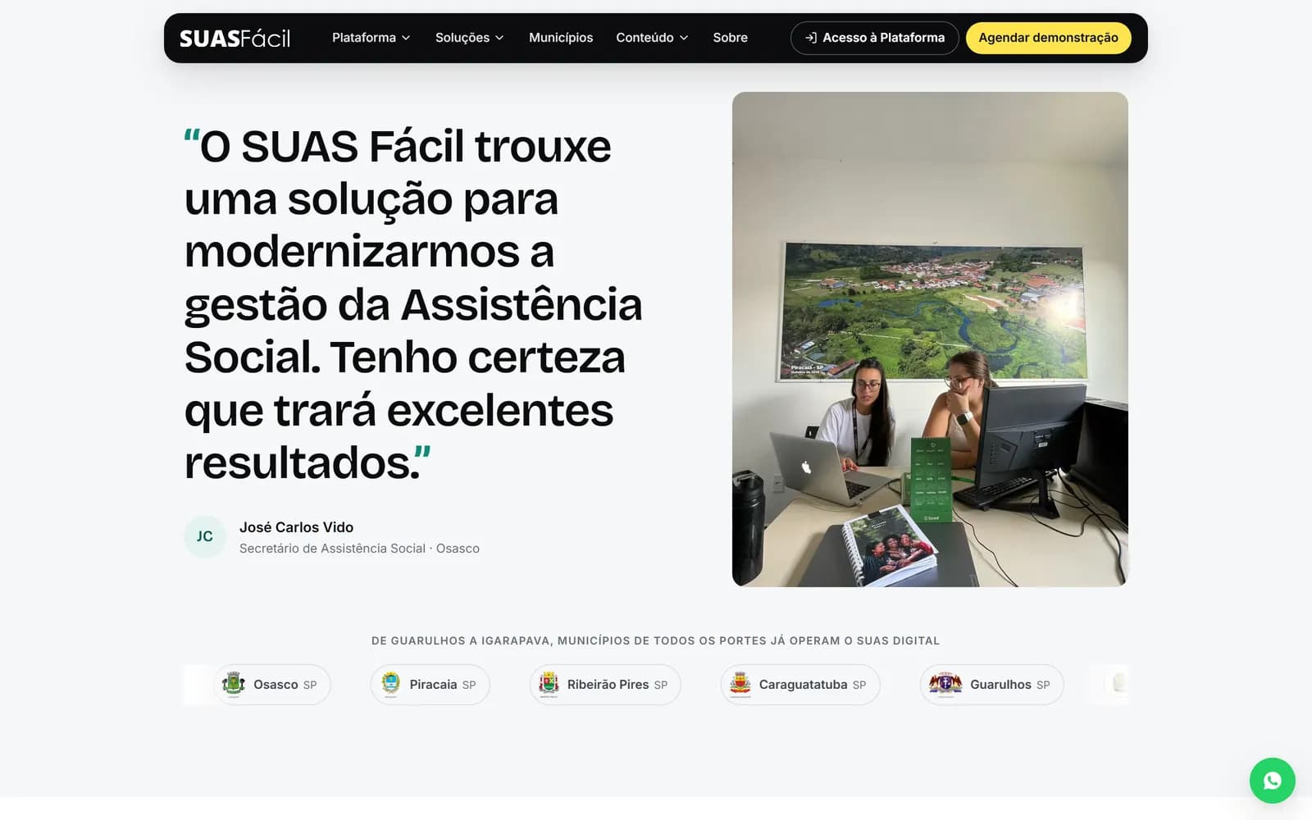Click the login arrow icon in Acesso à Plataforma
The height and width of the screenshot is (820, 1312).
(x=810, y=38)
